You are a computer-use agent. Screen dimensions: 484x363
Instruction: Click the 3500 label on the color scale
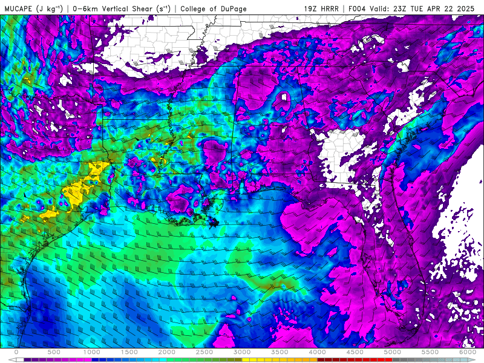tap(280, 352)
